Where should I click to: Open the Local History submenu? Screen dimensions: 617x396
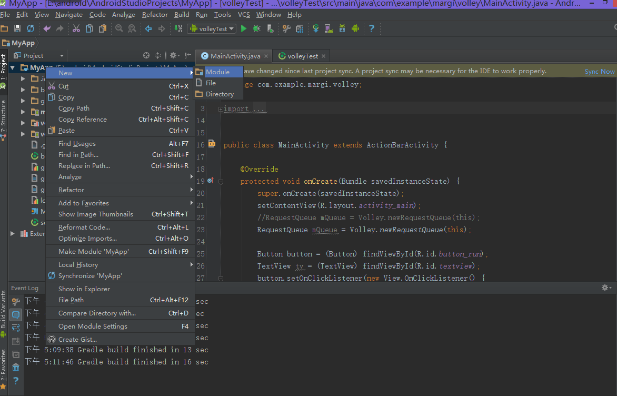[120, 264]
